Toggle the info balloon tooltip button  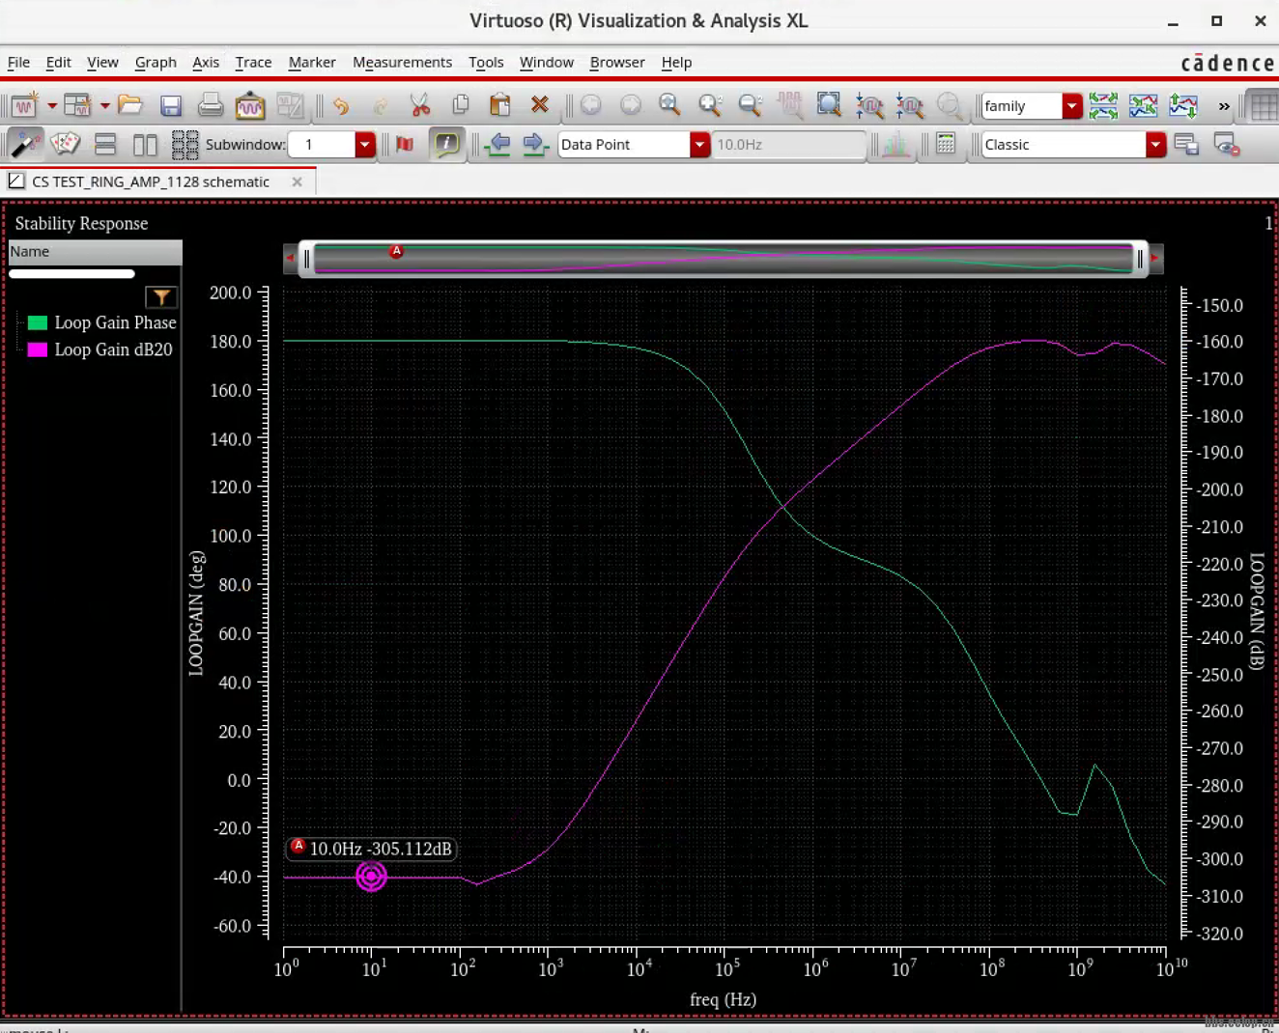pyautogui.click(x=446, y=145)
